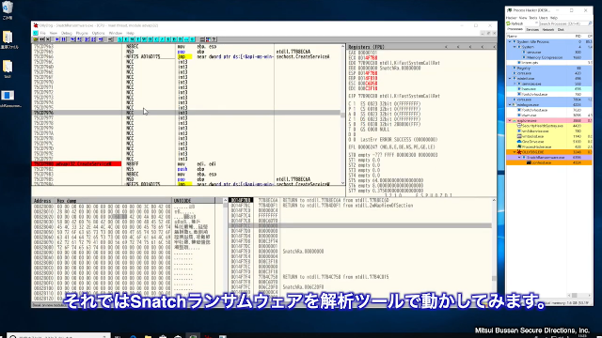Show CPU window with C button
The height and width of the screenshot is (338, 602).
[x=156, y=39]
